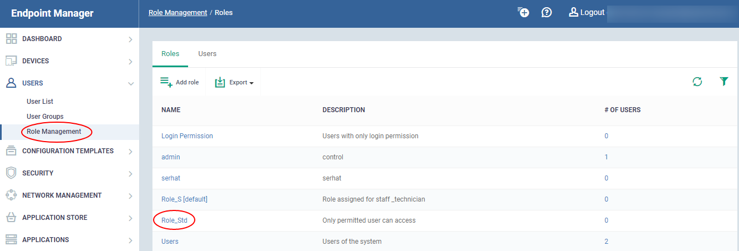Click the Security shield icon
Viewport: 739px width, 251px height.
11,173
